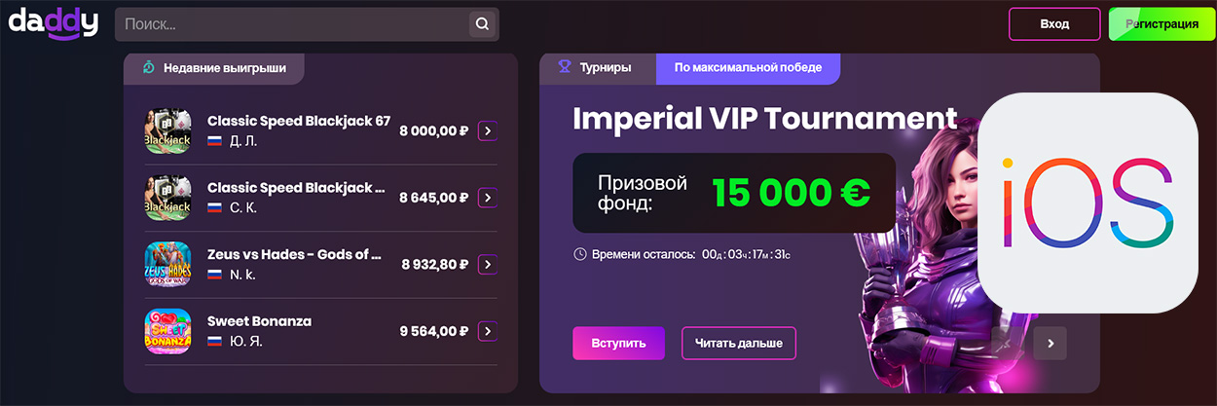Click into the Поиск search field
The width and height of the screenshot is (1217, 406).
point(292,24)
